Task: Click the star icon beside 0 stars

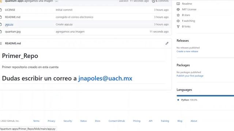Action: pos(178,15)
